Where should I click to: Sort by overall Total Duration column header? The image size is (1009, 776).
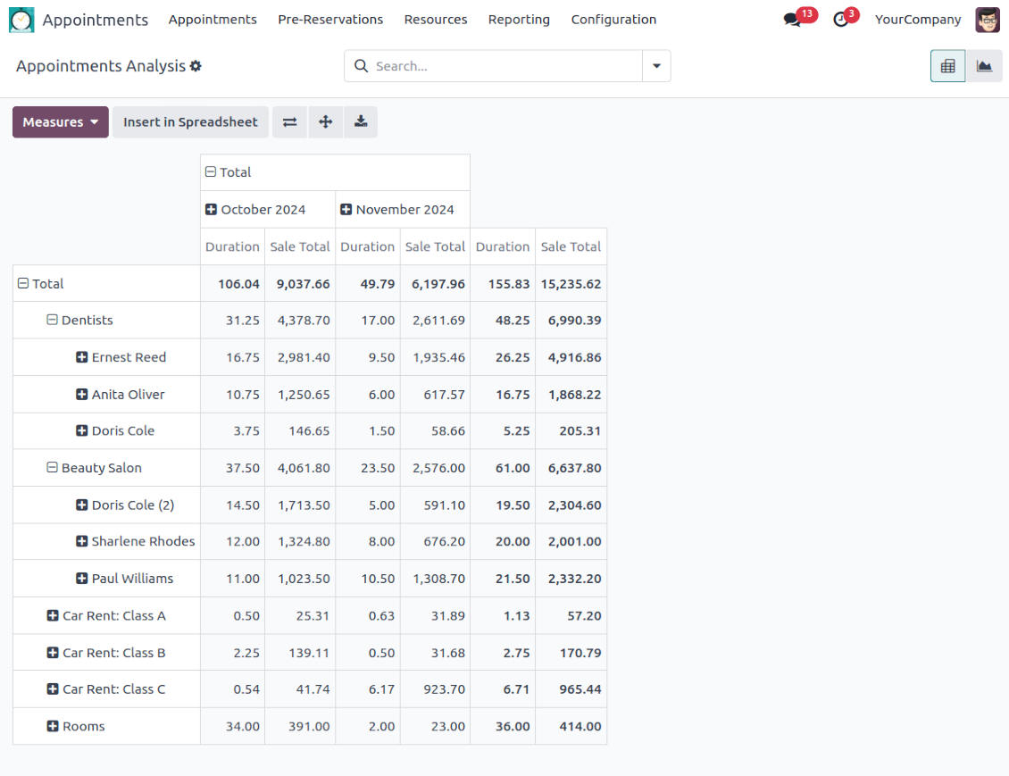click(x=503, y=246)
